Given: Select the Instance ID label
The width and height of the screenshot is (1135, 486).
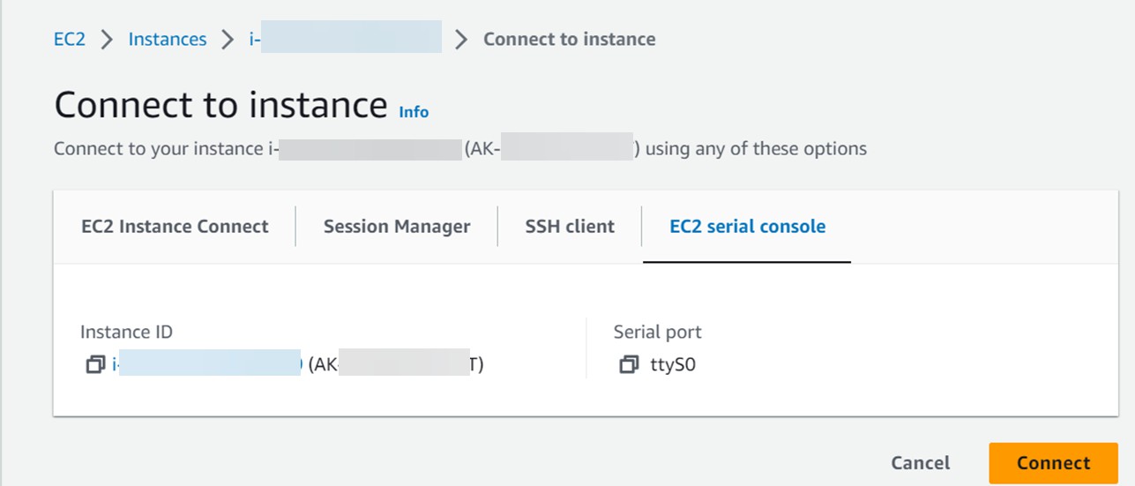Looking at the screenshot, I should tap(126, 333).
